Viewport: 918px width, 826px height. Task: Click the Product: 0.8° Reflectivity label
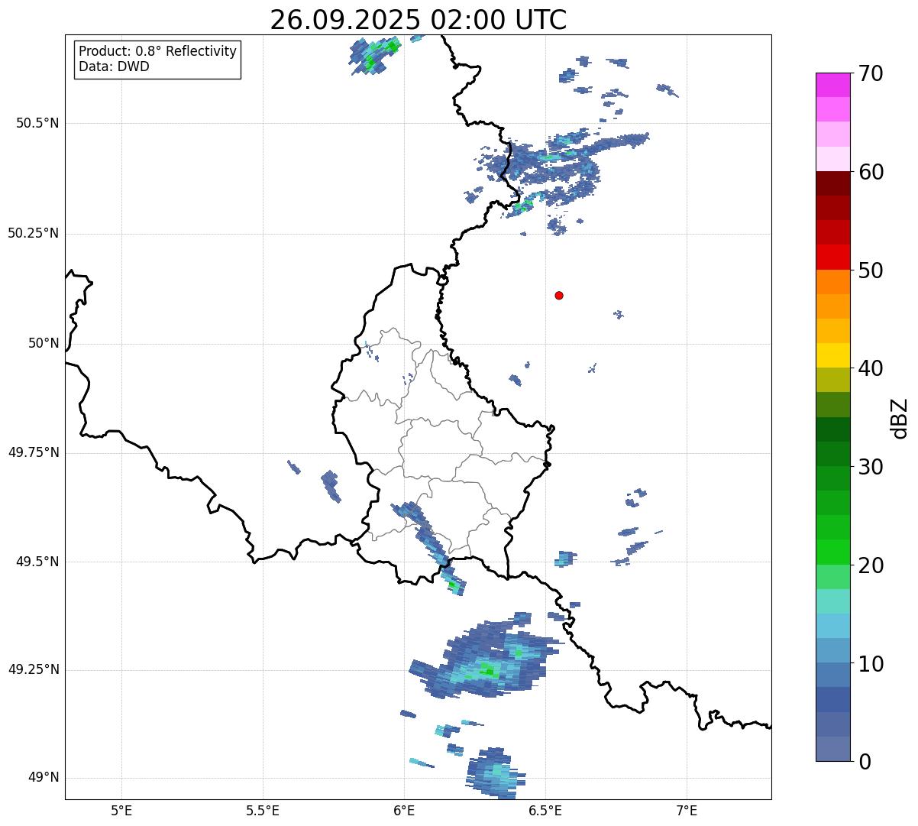click(158, 51)
